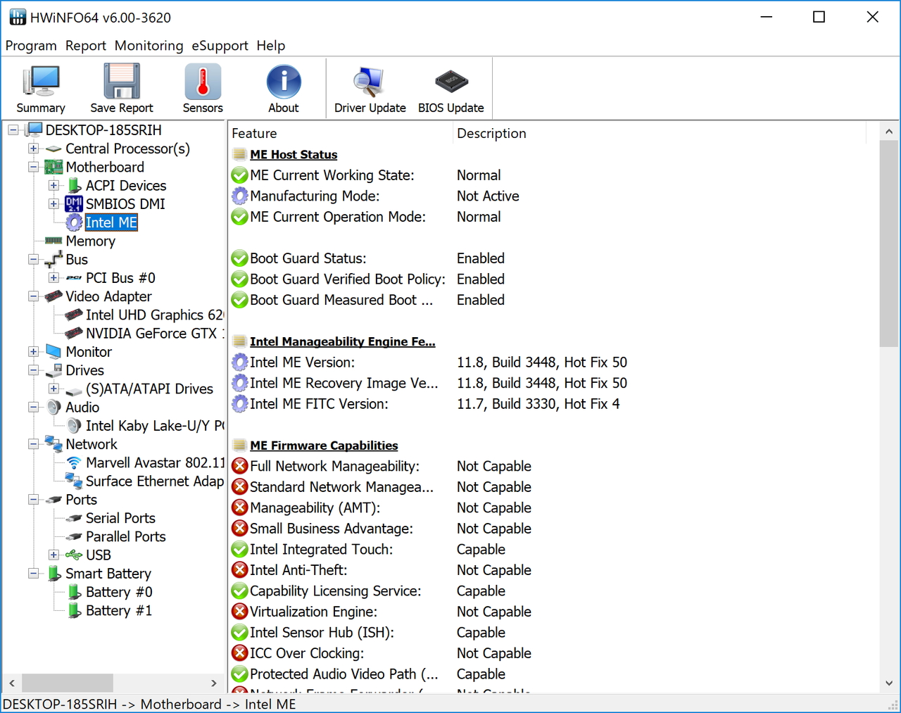The height and width of the screenshot is (713, 901).
Task: Click the tree scroll right arrow
Action: (x=214, y=683)
